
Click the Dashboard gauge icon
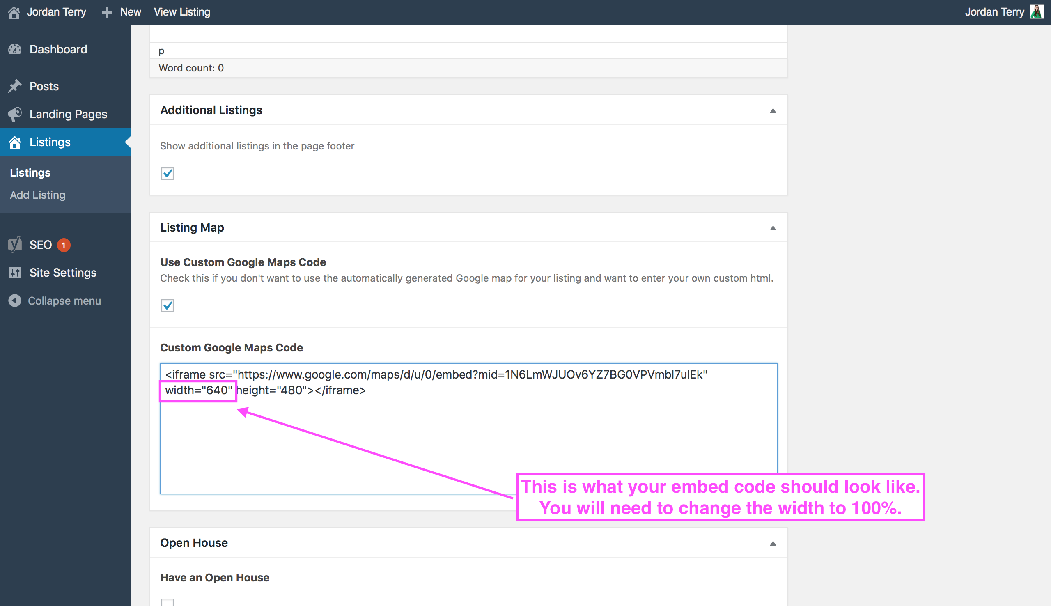tap(14, 50)
